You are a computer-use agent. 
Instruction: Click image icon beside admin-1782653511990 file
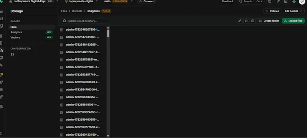(x=61, y=67)
